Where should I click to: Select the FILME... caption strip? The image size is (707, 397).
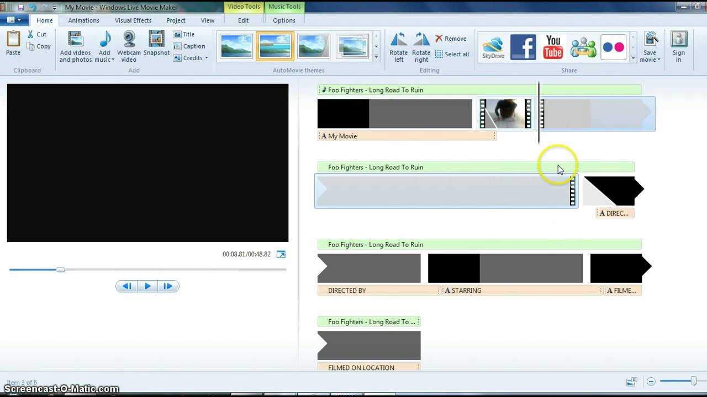[x=622, y=291]
